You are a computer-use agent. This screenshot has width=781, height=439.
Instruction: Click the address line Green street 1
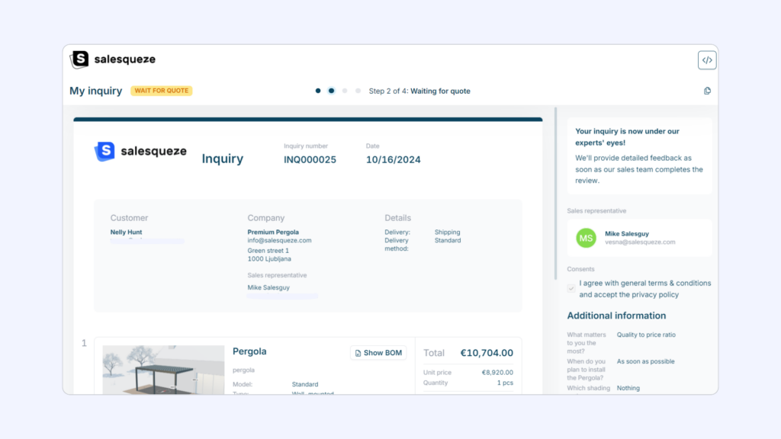(268, 251)
